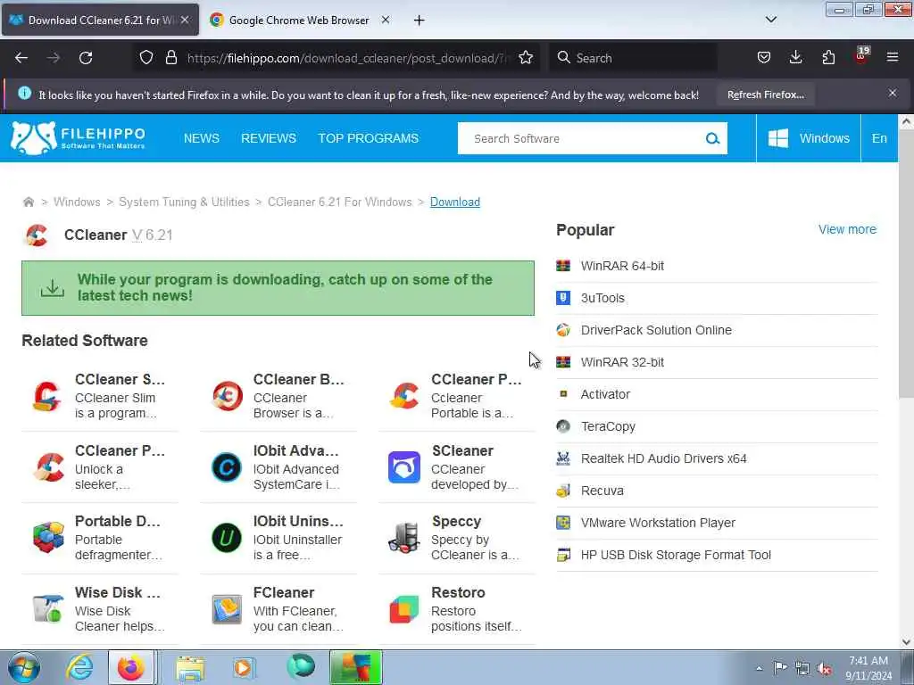Click the Wise Disk Cleaner icon
914x685 pixels.
[x=48, y=609]
